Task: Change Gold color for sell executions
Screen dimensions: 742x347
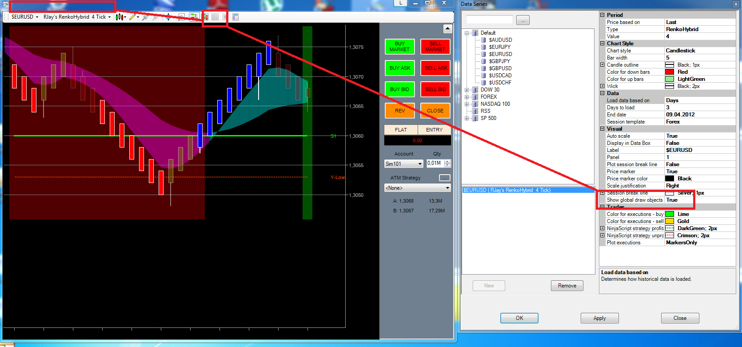Action: click(670, 221)
